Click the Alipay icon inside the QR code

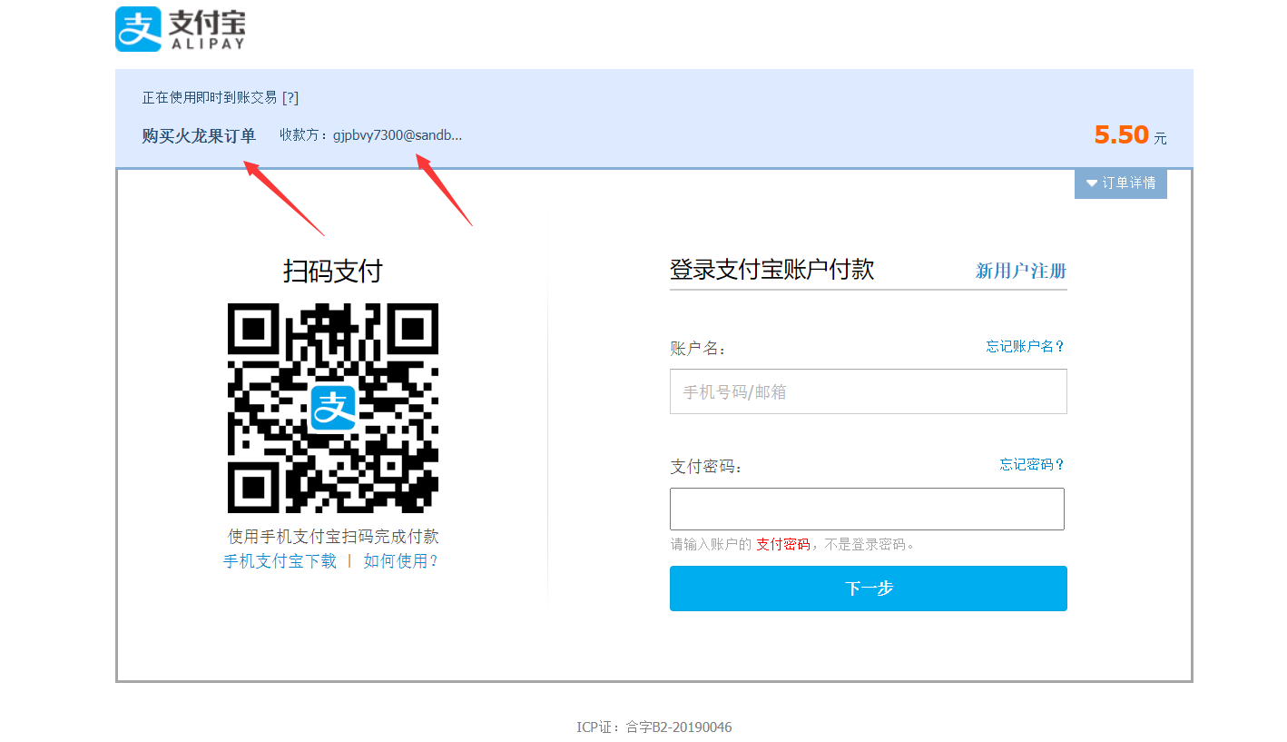333,407
